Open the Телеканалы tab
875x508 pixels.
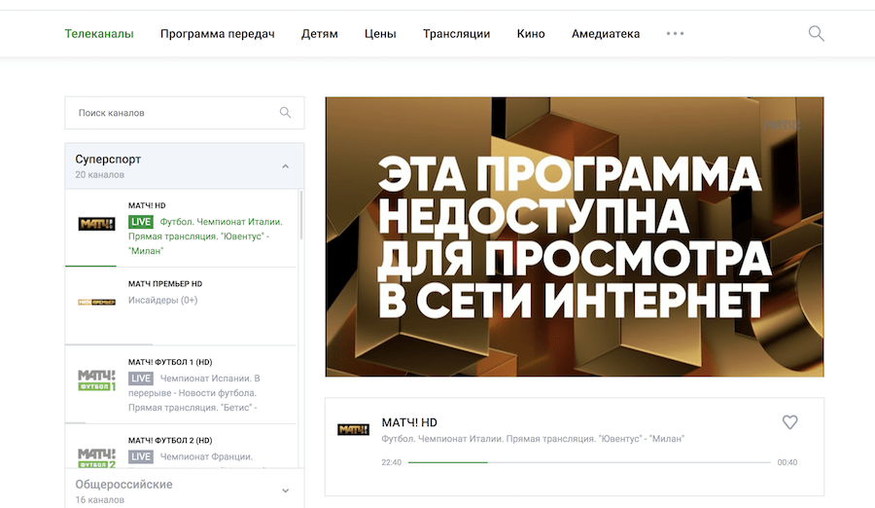point(99,34)
